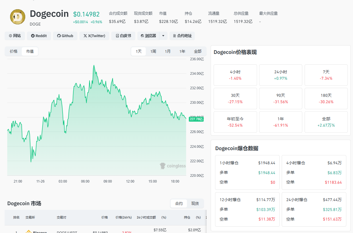Click the 227.78亿 current value marker

pos(196,119)
